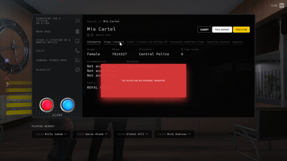Click the ESC key icon to close

point(282,5)
